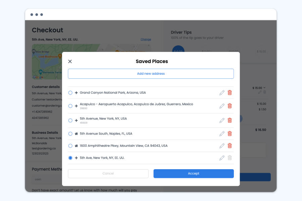Click the Add new address field
Viewport: 302px width, 201px height.
pos(151,74)
